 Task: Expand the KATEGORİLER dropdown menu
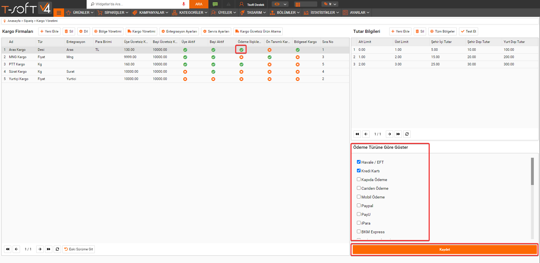(190, 13)
